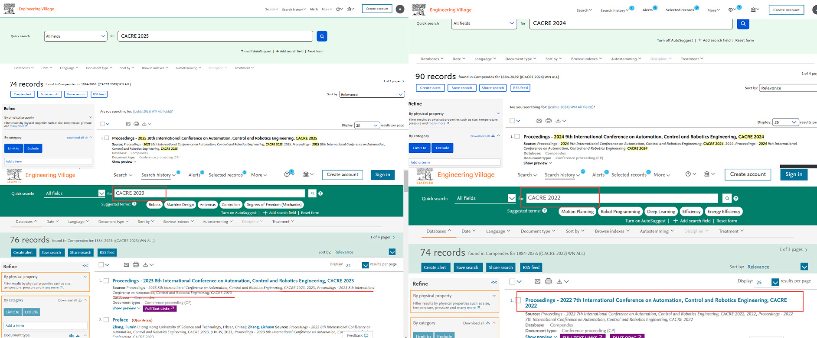This screenshot has width=817, height=338.
Task: Click the email icon in CACRE 2023 results
Action: click(126, 264)
